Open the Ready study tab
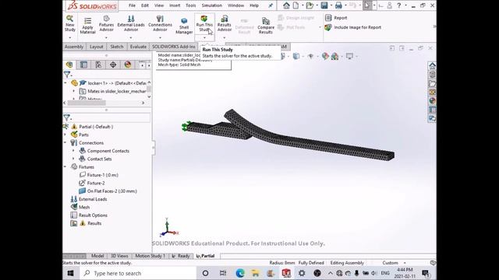 pos(181,256)
